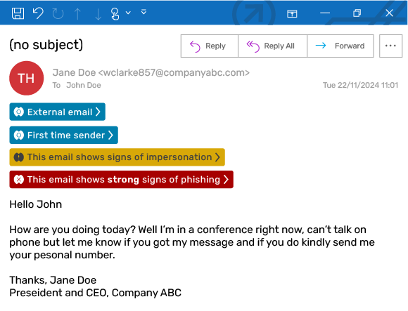
Task: Go to previous item up arrow
Action: (x=77, y=14)
